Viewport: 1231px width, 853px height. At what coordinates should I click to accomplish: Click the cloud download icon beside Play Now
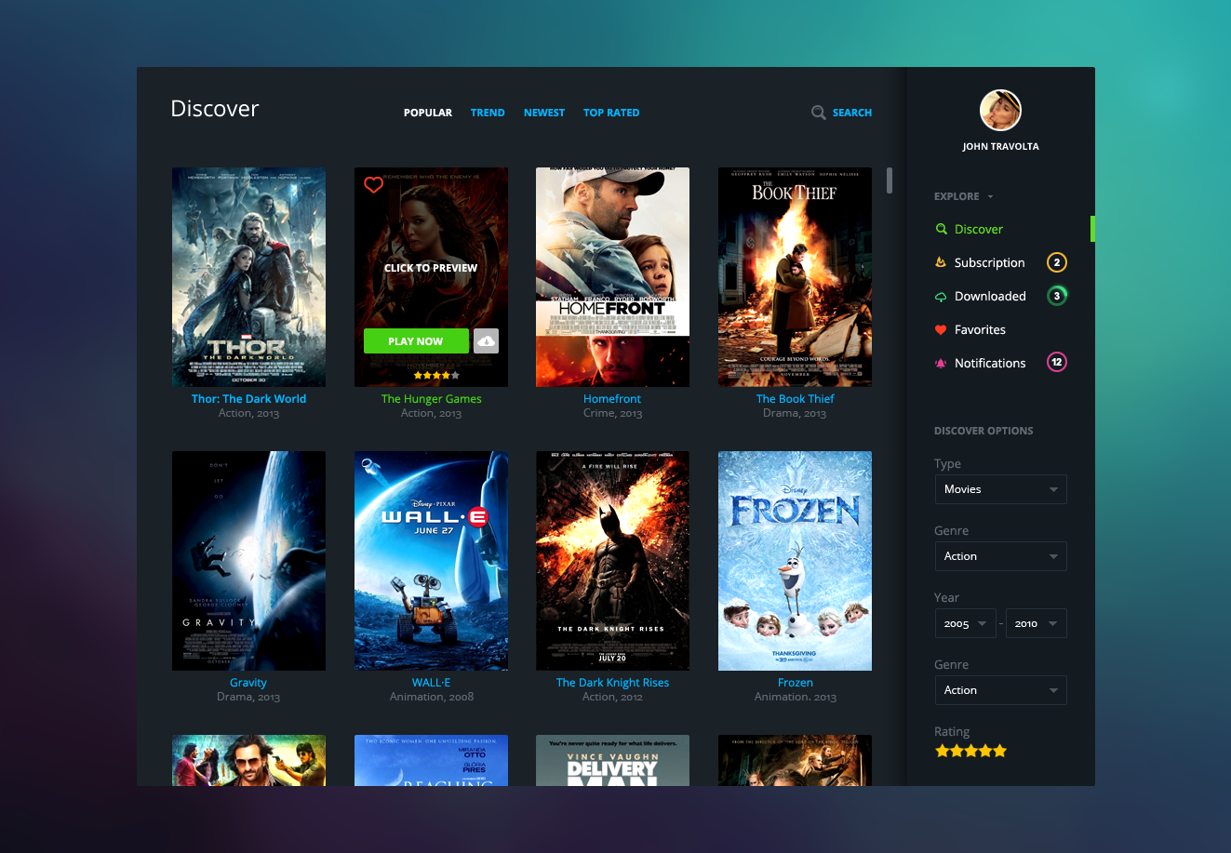(x=486, y=341)
